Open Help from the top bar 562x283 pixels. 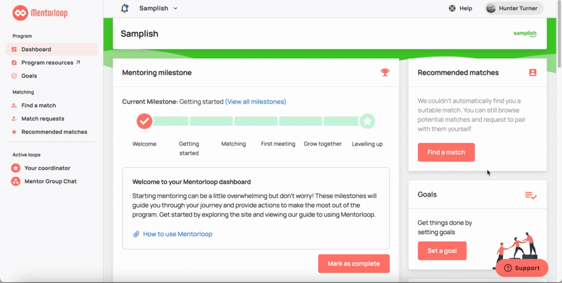click(x=461, y=8)
